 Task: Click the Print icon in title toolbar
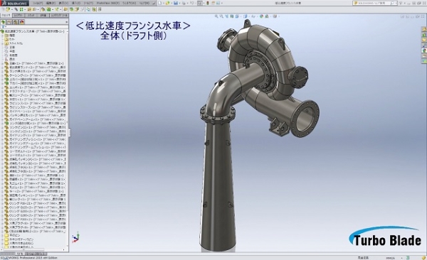[x=184, y=3]
